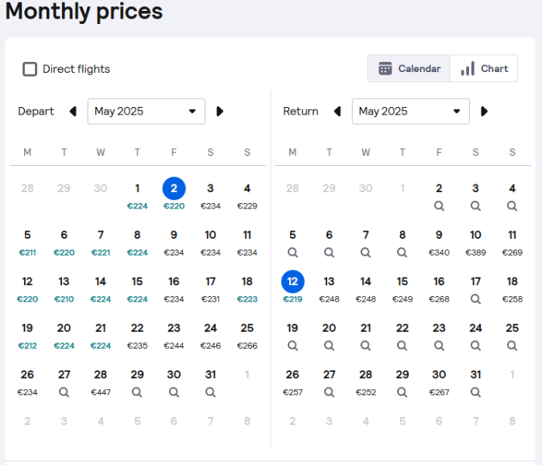Go to previous depart month arrow
This screenshot has width=542, height=465.
pyautogui.click(x=73, y=112)
